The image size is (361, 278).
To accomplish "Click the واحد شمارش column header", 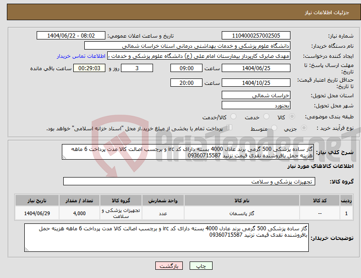I will point(163,200).
